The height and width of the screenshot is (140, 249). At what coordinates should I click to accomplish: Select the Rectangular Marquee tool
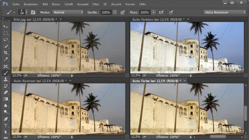pos(5,33)
